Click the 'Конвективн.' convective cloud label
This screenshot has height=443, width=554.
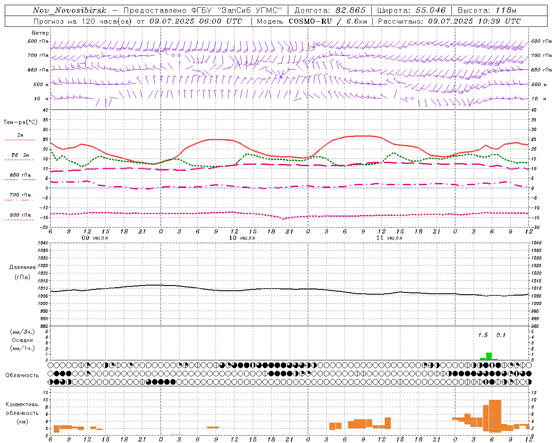tap(23, 404)
